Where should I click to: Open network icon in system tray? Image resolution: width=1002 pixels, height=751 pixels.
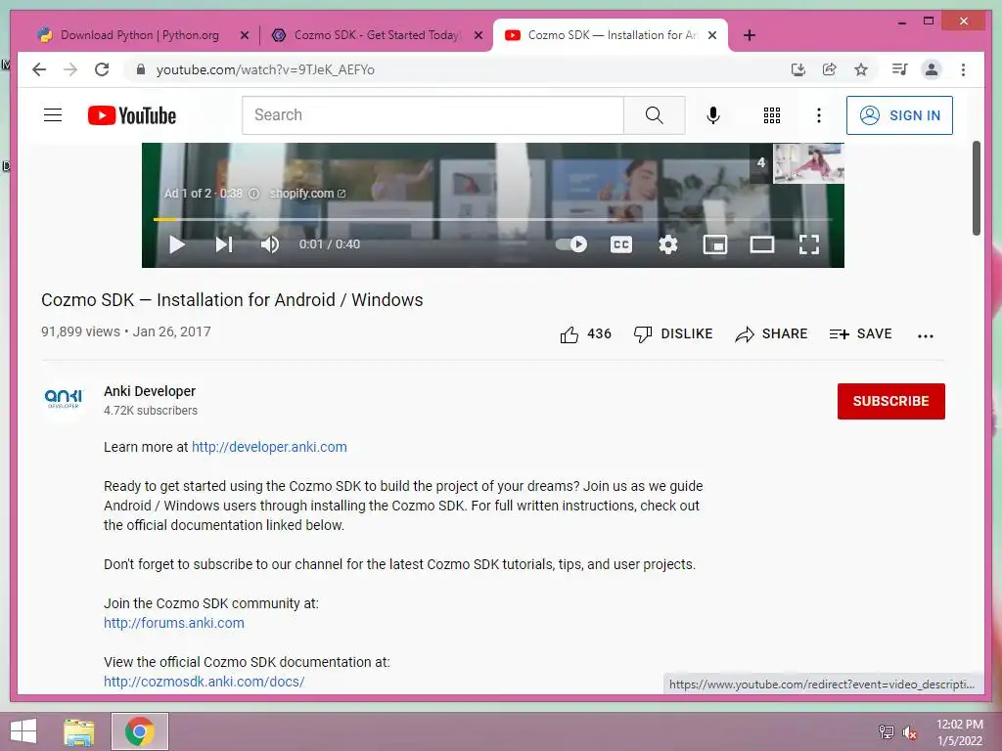pyautogui.click(x=886, y=732)
